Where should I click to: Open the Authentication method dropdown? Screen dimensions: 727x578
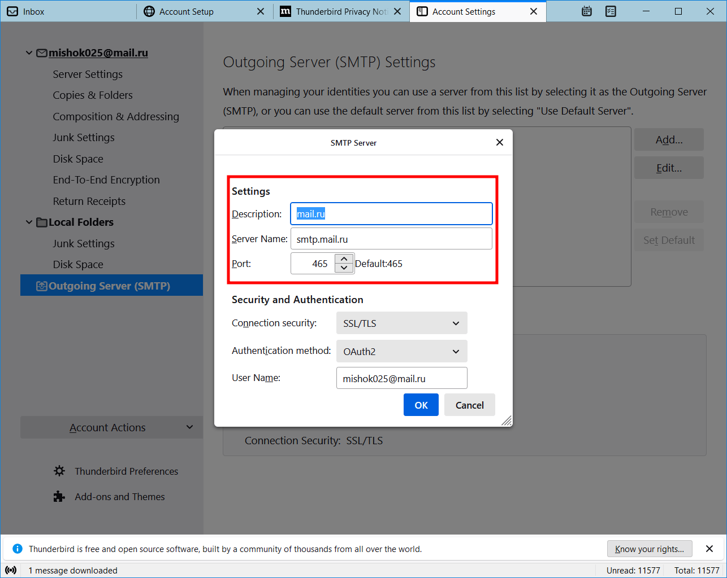click(x=401, y=352)
